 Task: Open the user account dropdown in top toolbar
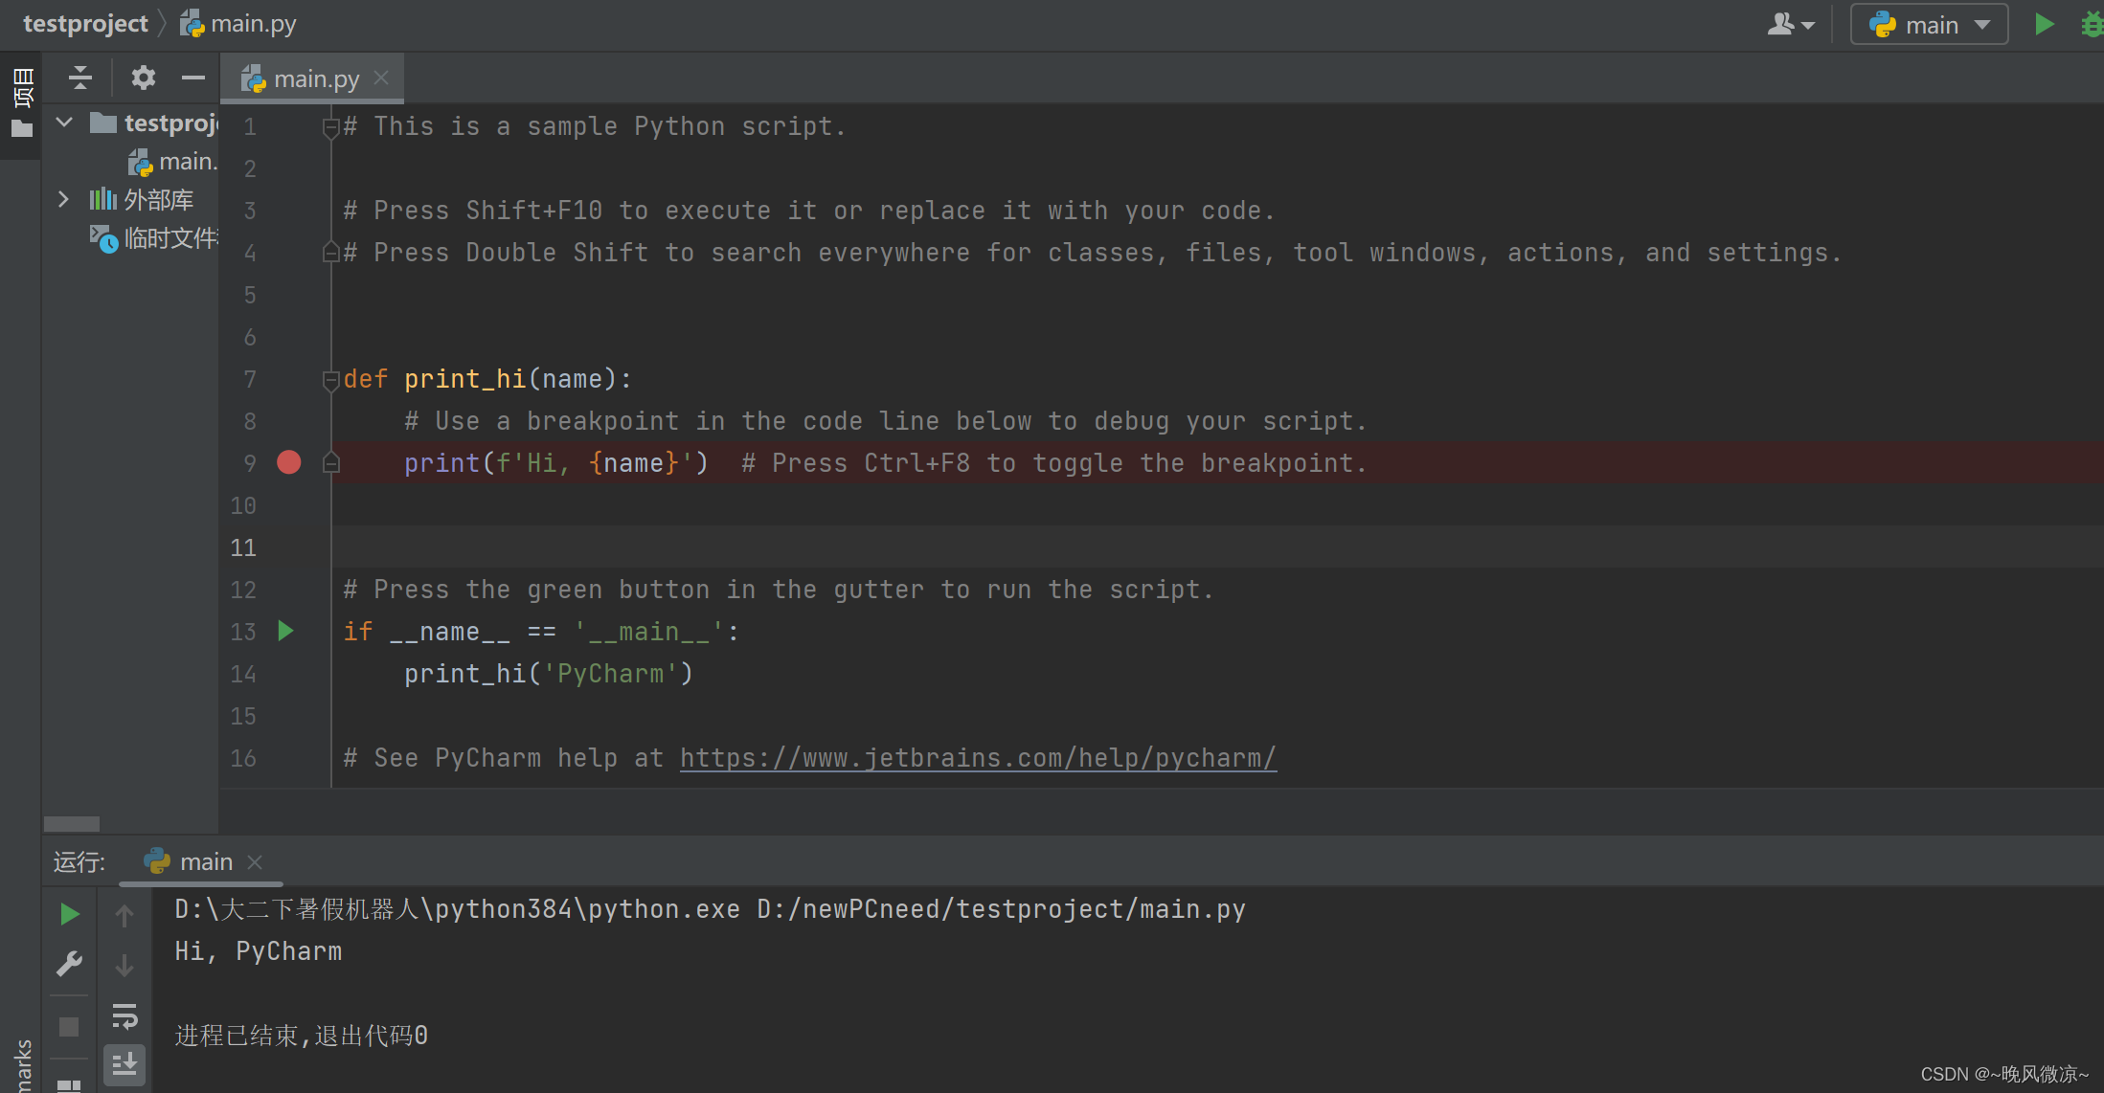point(1791,25)
